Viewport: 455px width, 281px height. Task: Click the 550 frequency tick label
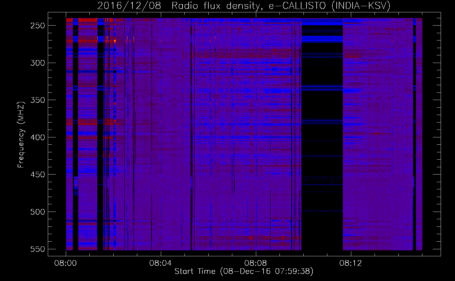[38, 249]
